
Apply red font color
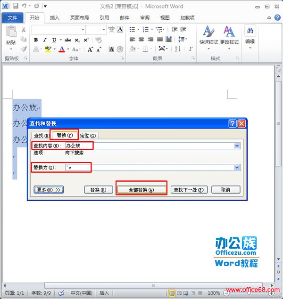62,49
